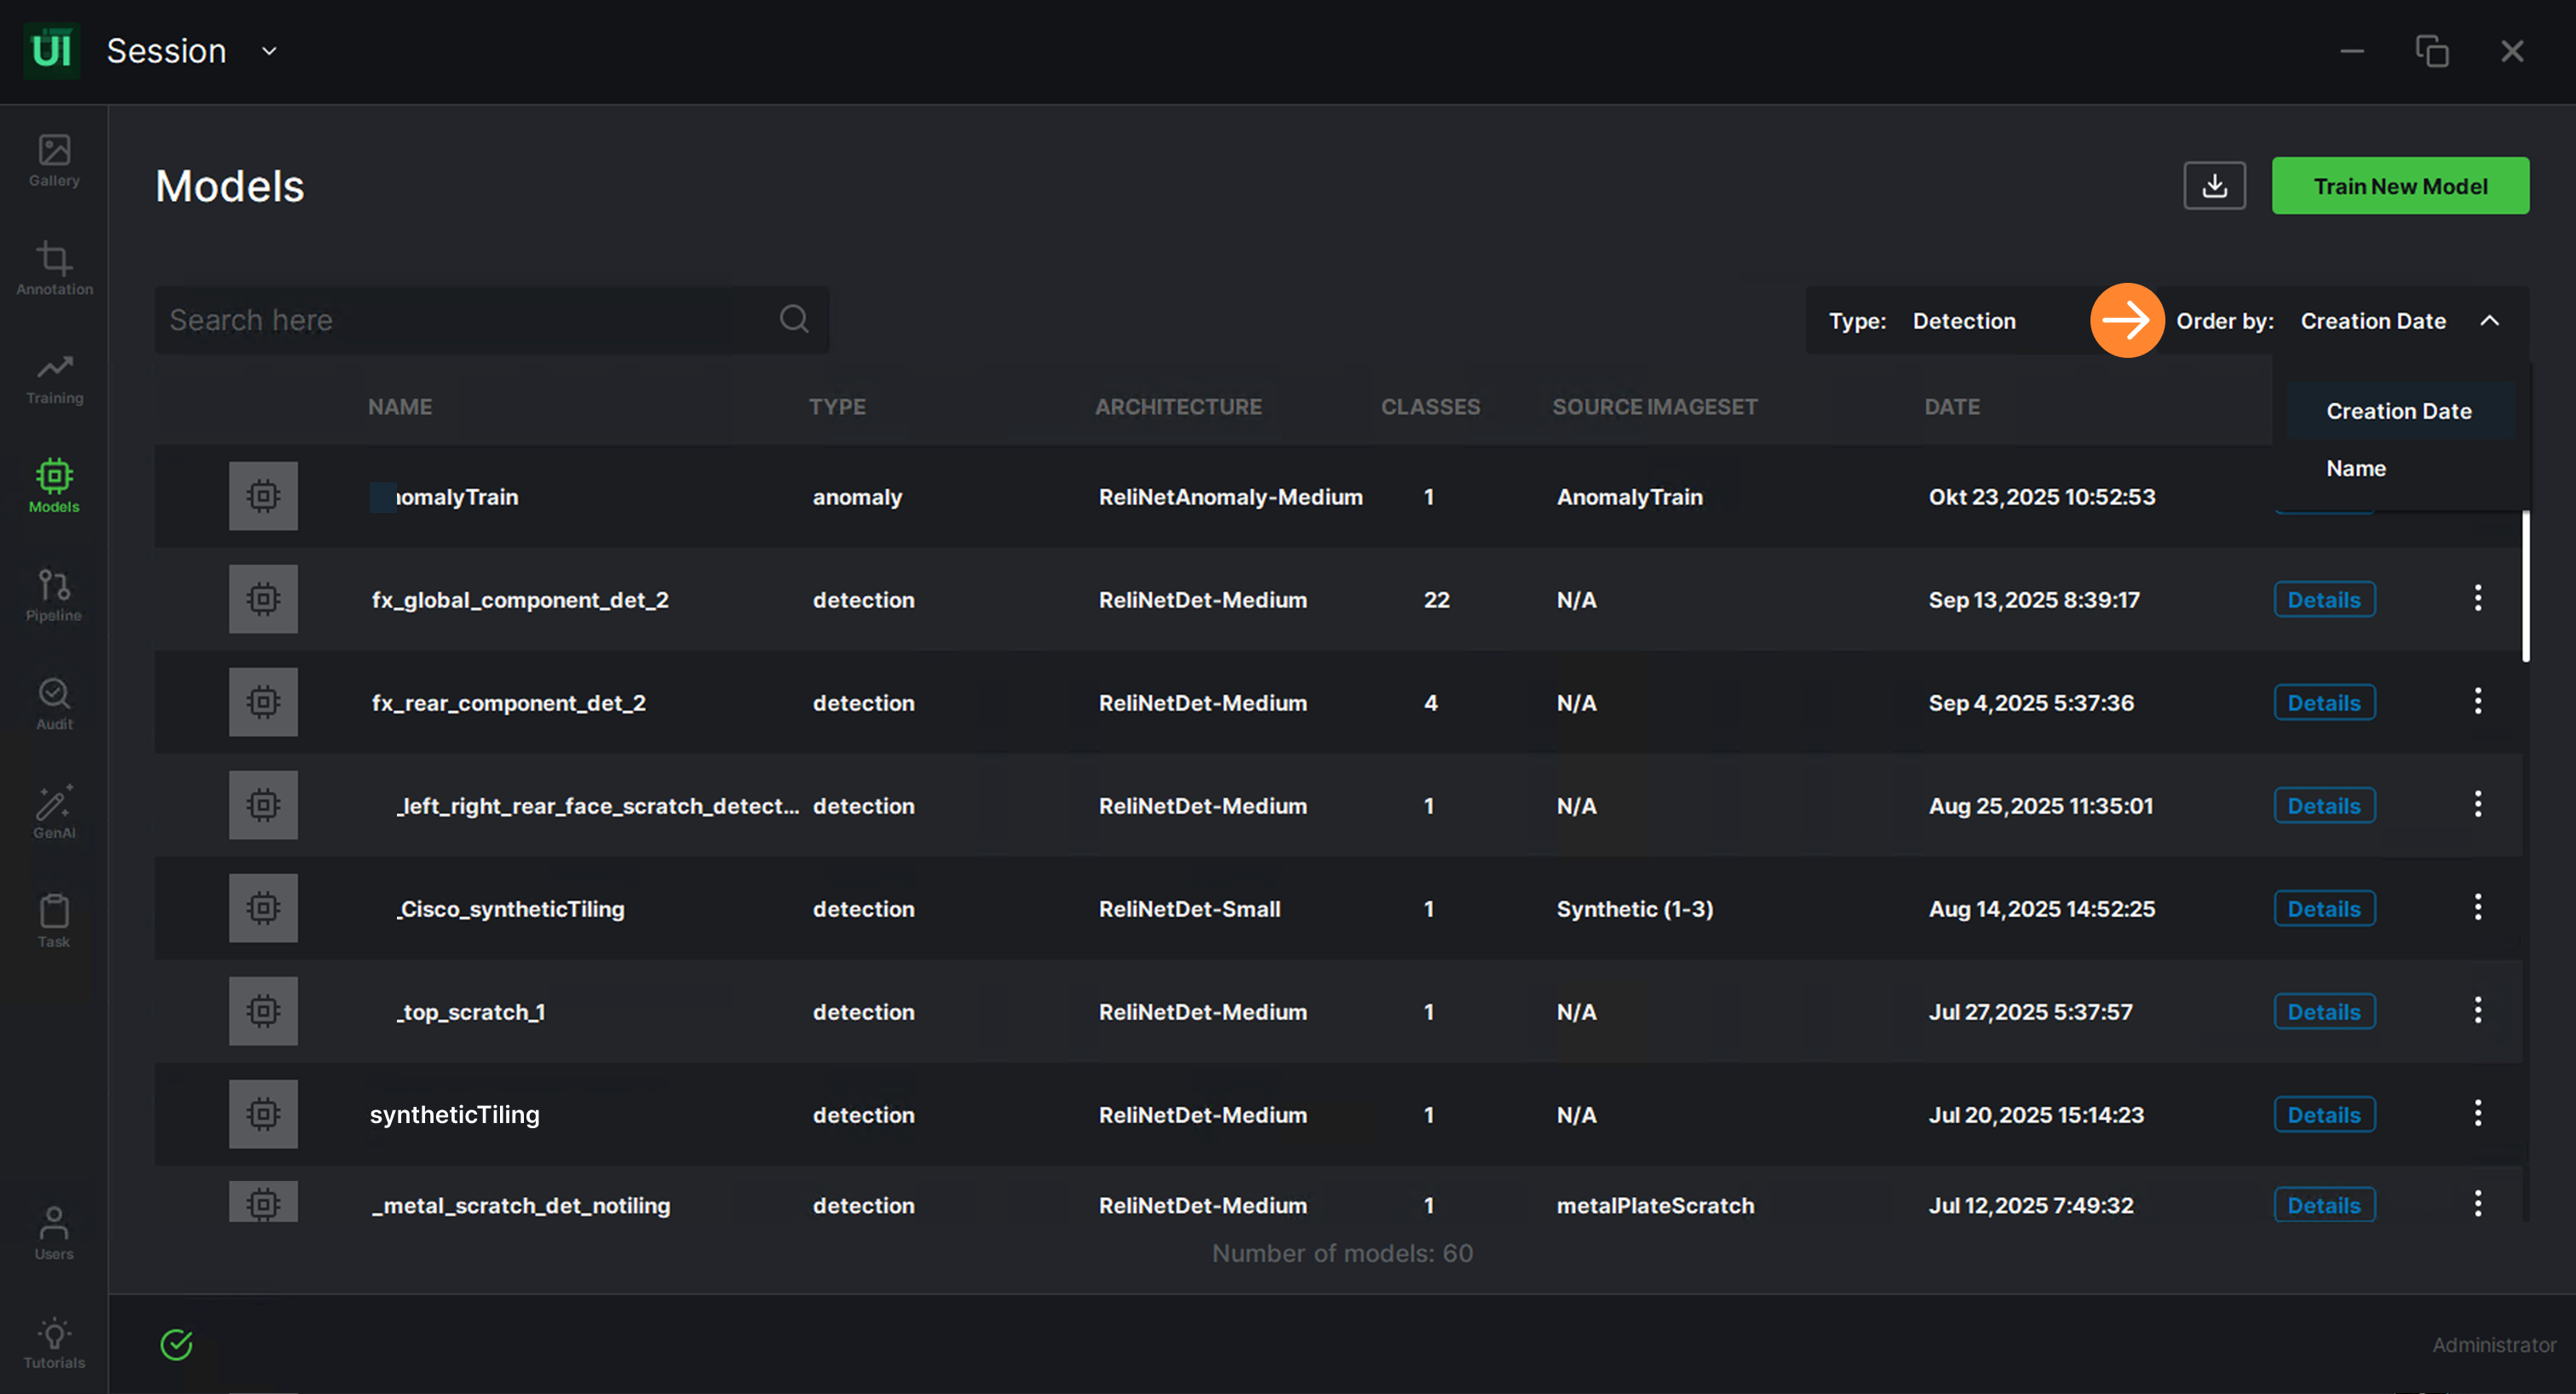Open the Type Detection filter dropdown
This screenshot has width=2576, height=1394.
1963,321
